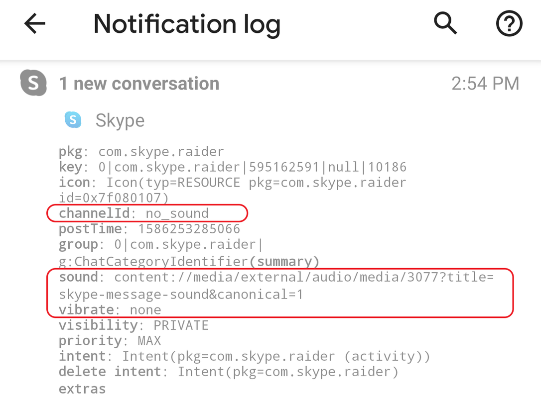Image resolution: width=541 pixels, height=398 pixels.
Task: Select the intent: Intent(pkg=com.skype.raider (activity)) line
Action: pyautogui.click(x=245, y=356)
